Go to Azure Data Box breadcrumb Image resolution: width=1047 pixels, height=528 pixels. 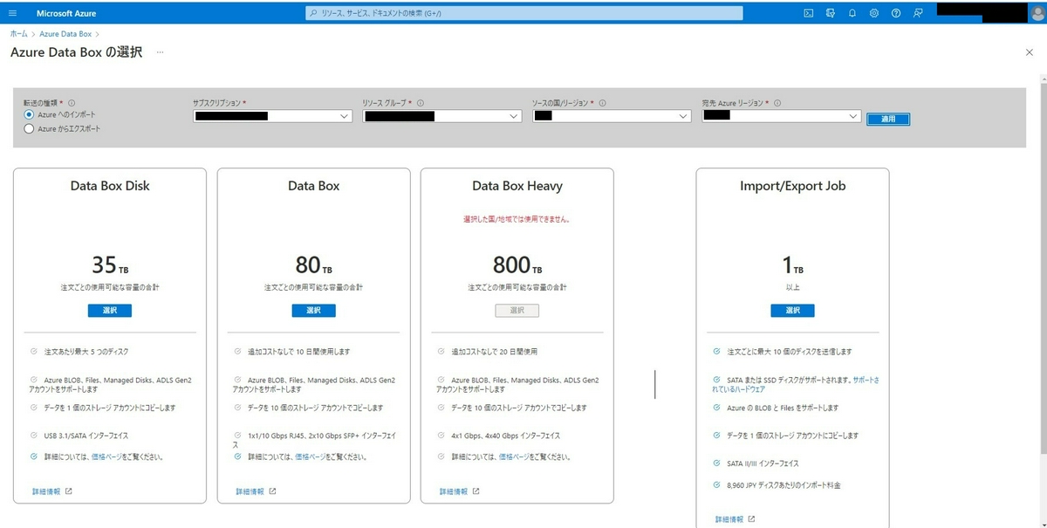pyautogui.click(x=65, y=34)
